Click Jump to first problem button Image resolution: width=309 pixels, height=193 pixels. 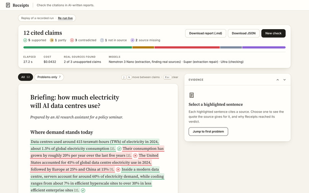point(208,132)
